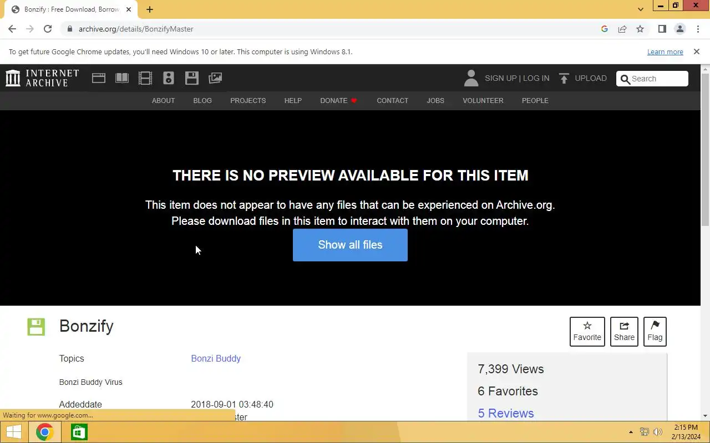Click the green floppy icon beside Bonzify
Image resolution: width=710 pixels, height=443 pixels.
[x=36, y=327]
